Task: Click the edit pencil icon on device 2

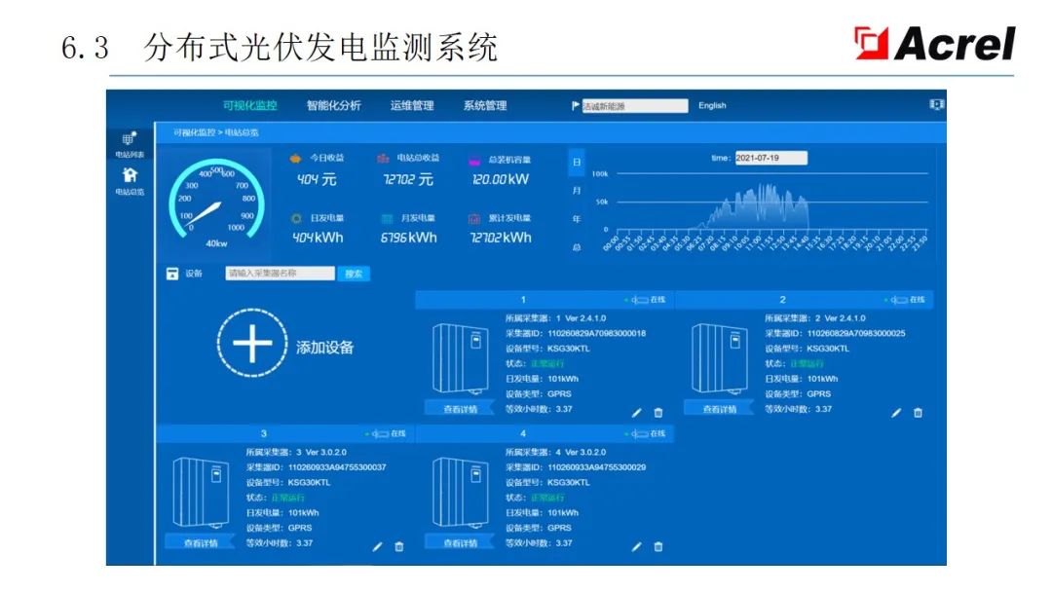Action: (896, 413)
